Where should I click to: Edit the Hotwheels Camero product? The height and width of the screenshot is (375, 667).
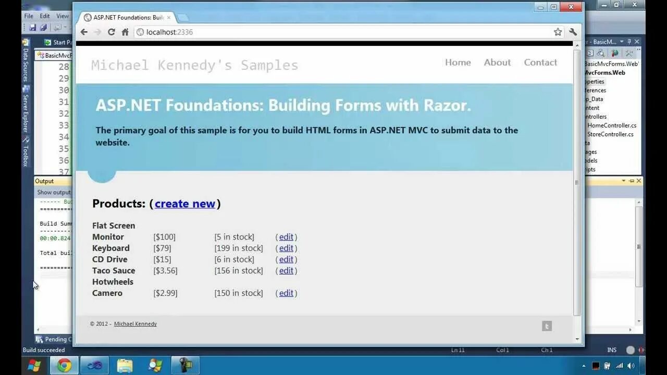tap(286, 293)
